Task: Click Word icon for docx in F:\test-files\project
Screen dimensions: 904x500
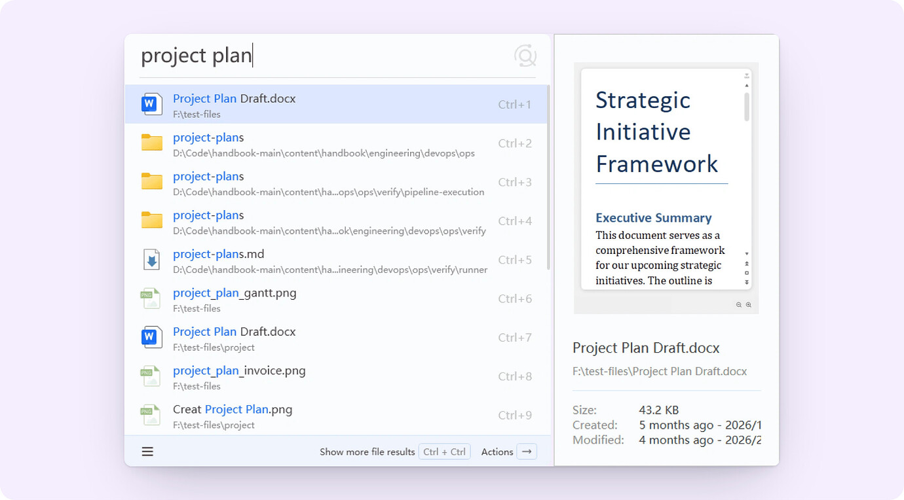Action: pos(152,337)
